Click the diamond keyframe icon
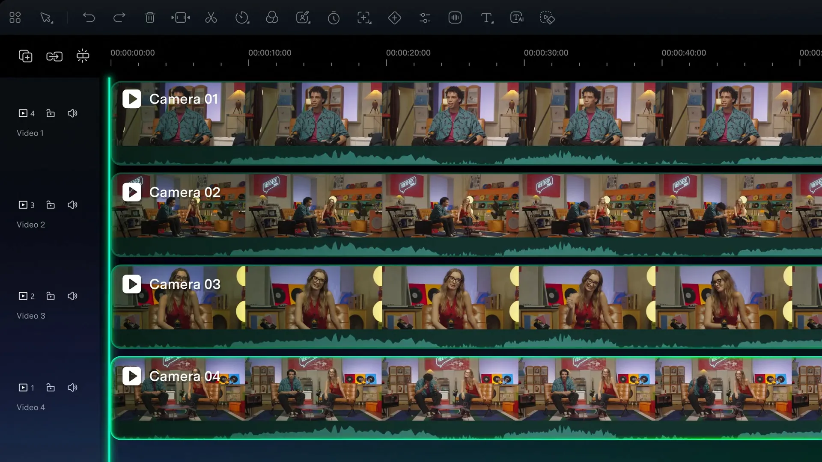The image size is (822, 462). [395, 18]
